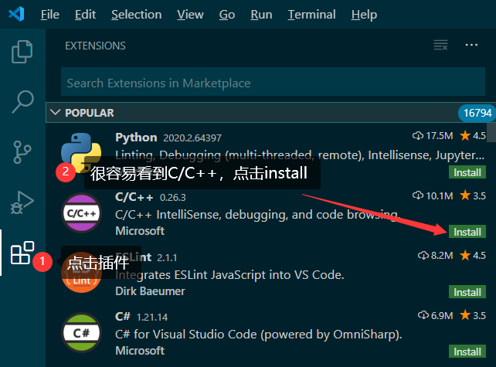Click the ESLint JavaScript description text
Viewport: 496px width, 367px height.
pos(229,275)
